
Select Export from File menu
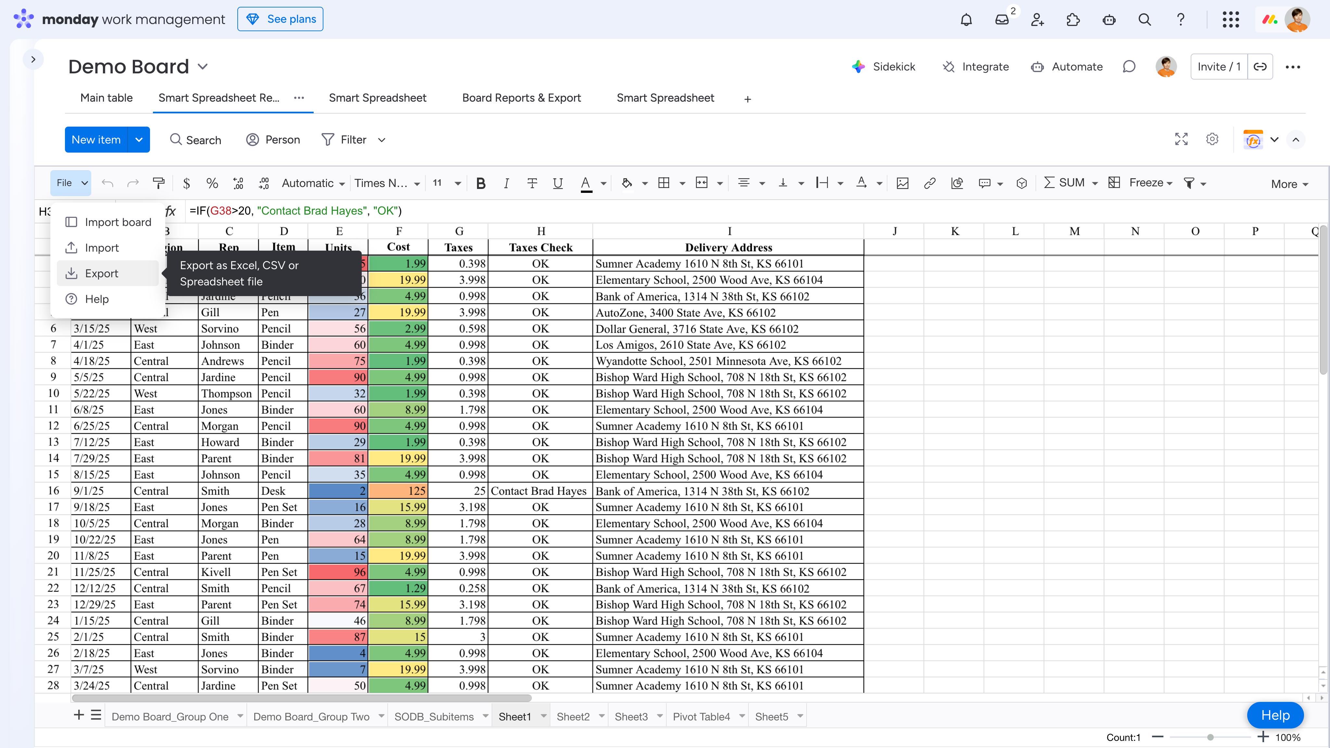101,273
